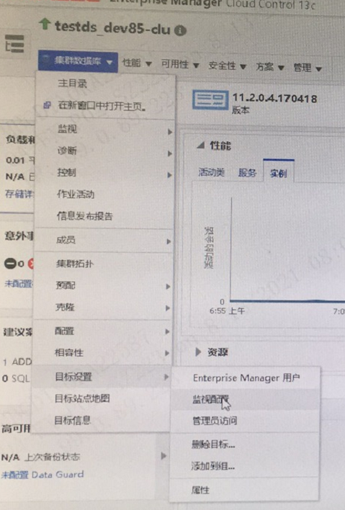This screenshot has height=510, width=345.
Task: Switch to the 服务 tab
Action: coord(247,173)
